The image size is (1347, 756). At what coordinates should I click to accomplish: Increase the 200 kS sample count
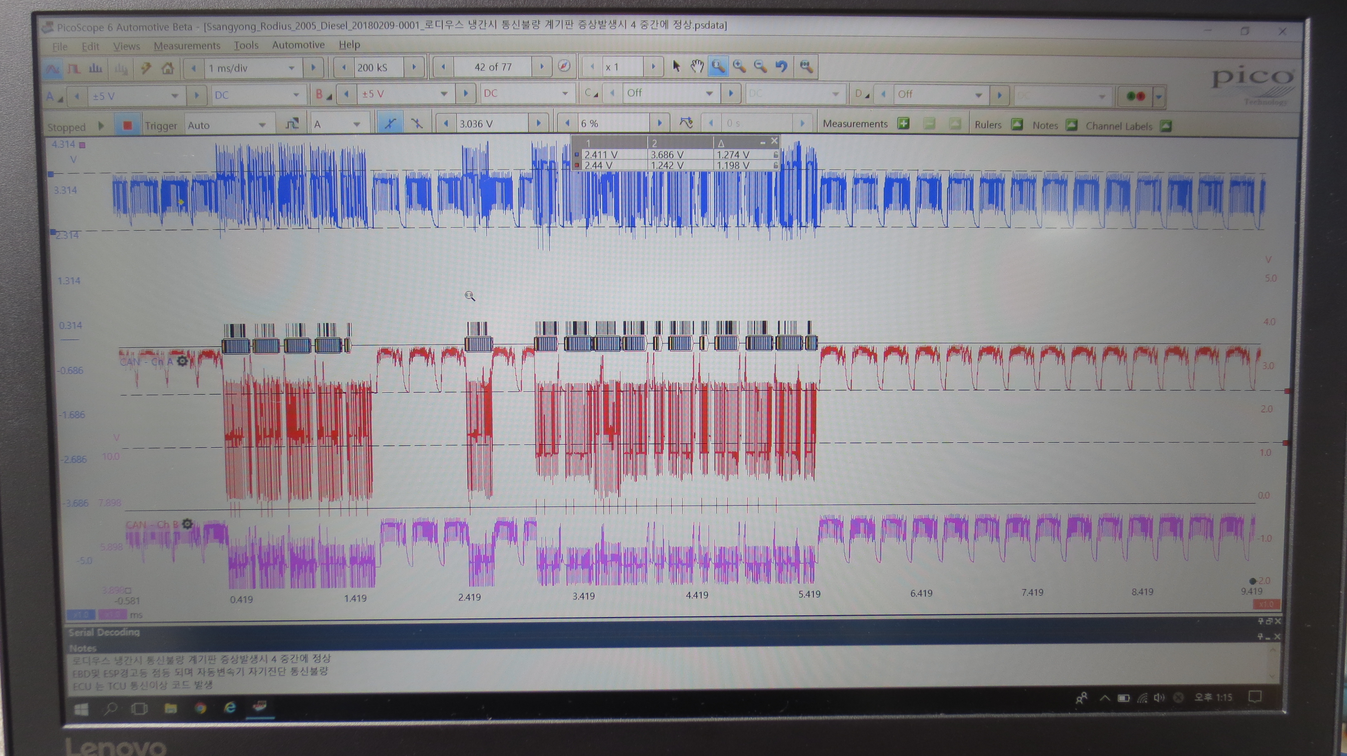[x=414, y=67]
